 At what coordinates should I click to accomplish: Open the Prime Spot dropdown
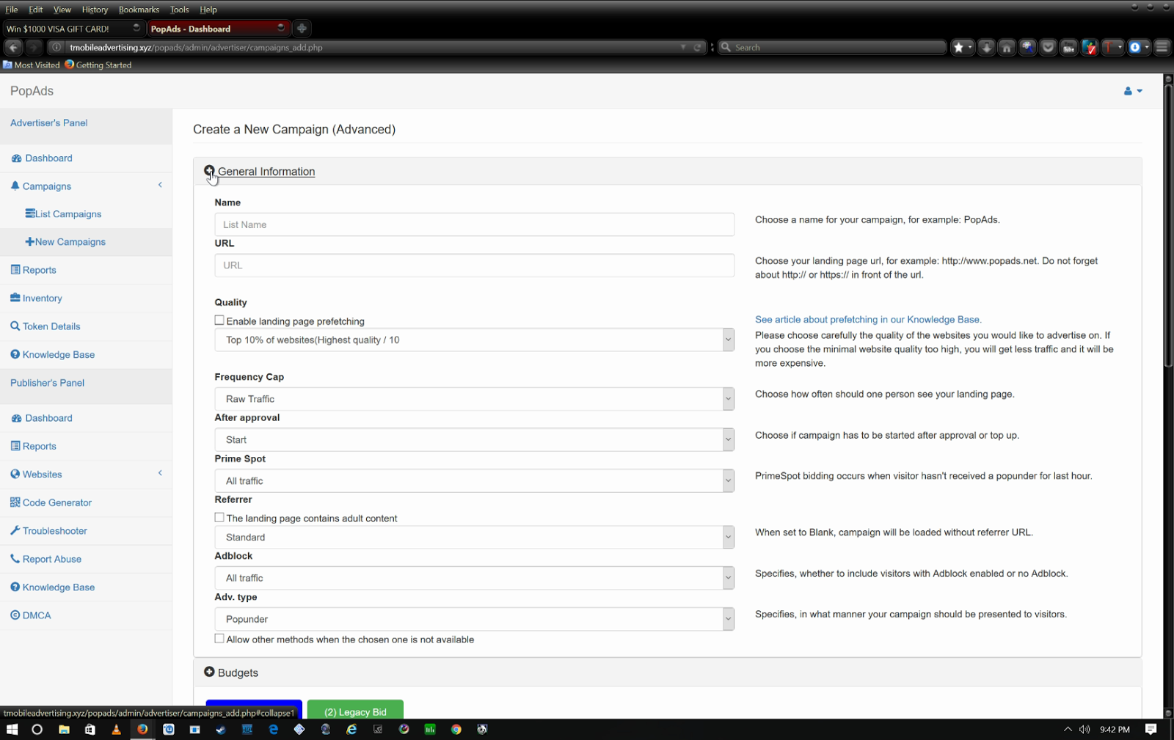point(474,481)
